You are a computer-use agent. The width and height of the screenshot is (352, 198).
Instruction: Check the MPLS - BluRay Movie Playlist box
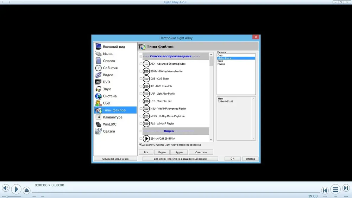[x=141, y=116]
